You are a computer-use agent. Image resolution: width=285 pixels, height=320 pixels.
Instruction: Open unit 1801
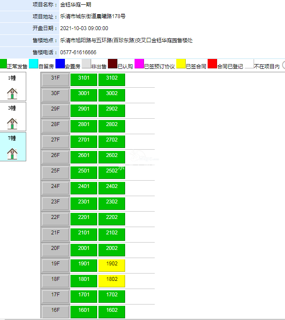(x=84, y=281)
